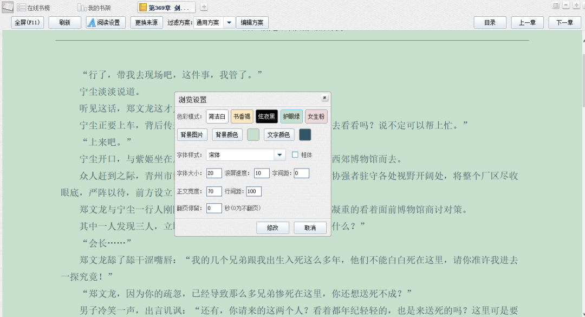Click the light green background color swatch
The image size is (585, 317).
tap(253, 135)
